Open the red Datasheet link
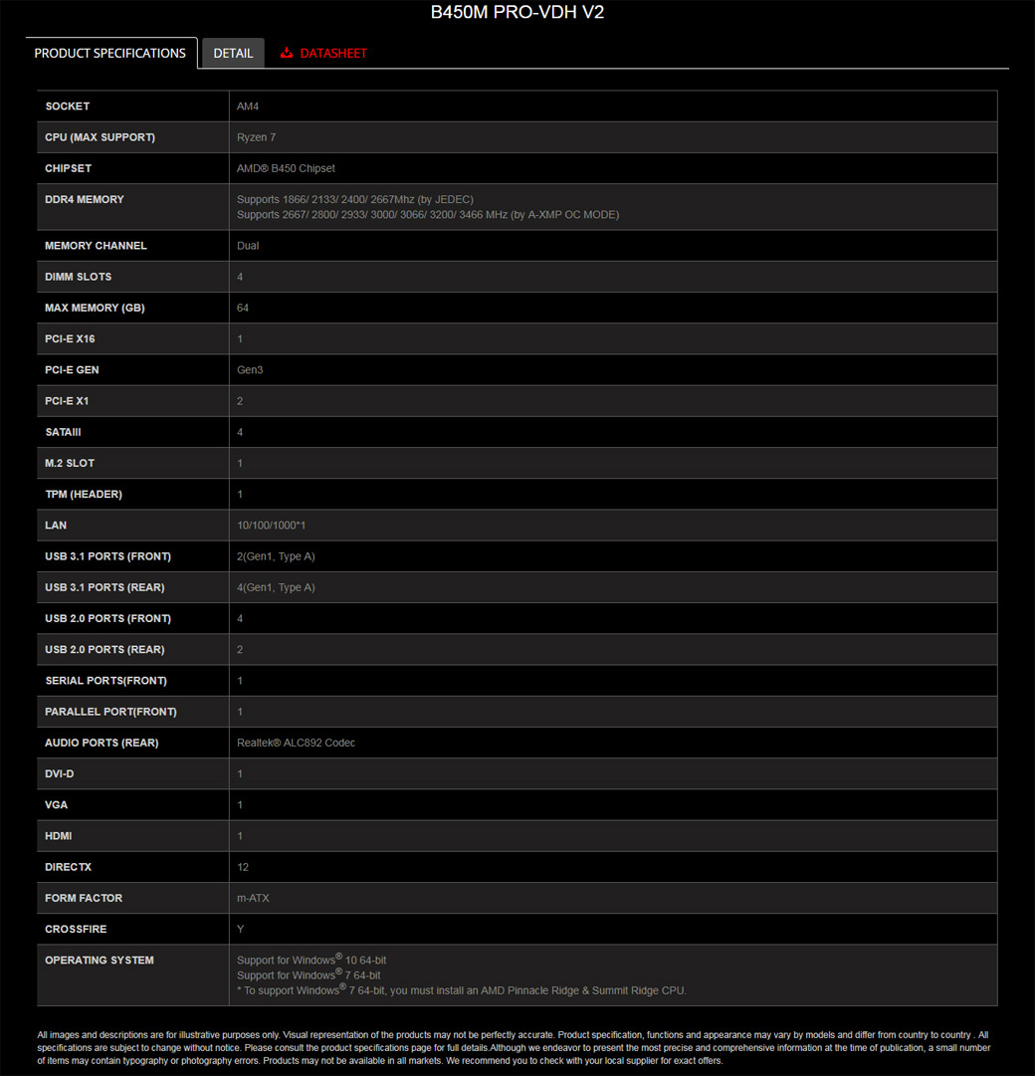 coord(333,53)
